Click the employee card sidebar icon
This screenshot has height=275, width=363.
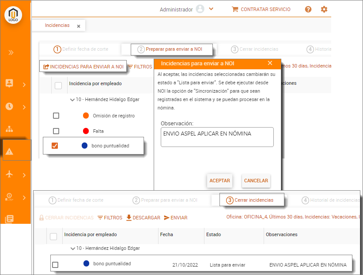tap(9, 83)
